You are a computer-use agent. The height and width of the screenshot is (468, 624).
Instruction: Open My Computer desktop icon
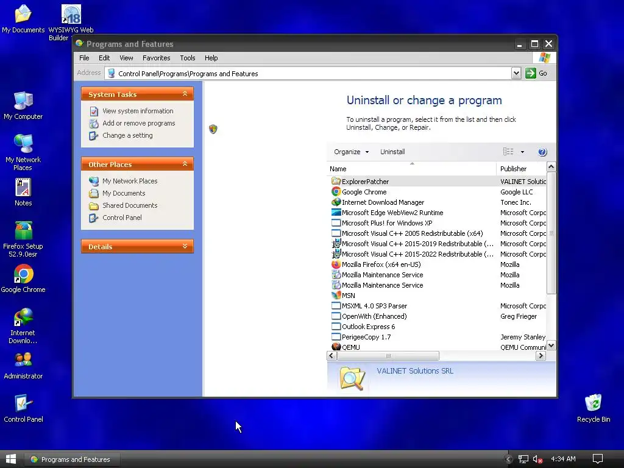point(23,106)
